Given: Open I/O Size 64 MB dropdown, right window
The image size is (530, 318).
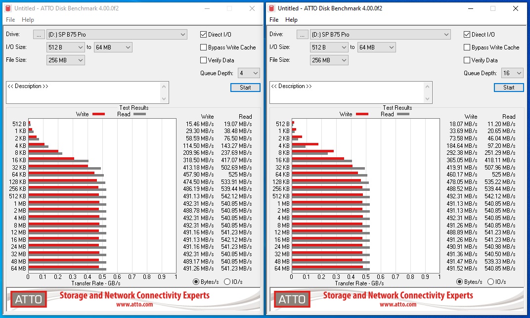Looking at the screenshot, I should [377, 47].
